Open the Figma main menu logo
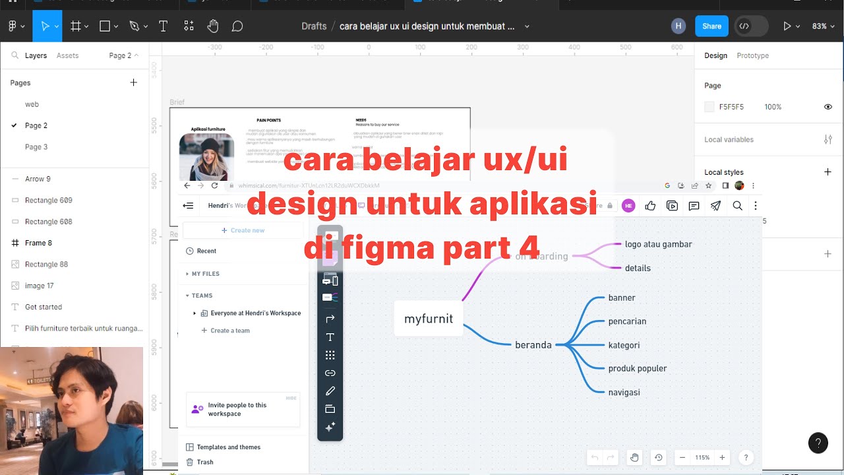 click(x=13, y=26)
